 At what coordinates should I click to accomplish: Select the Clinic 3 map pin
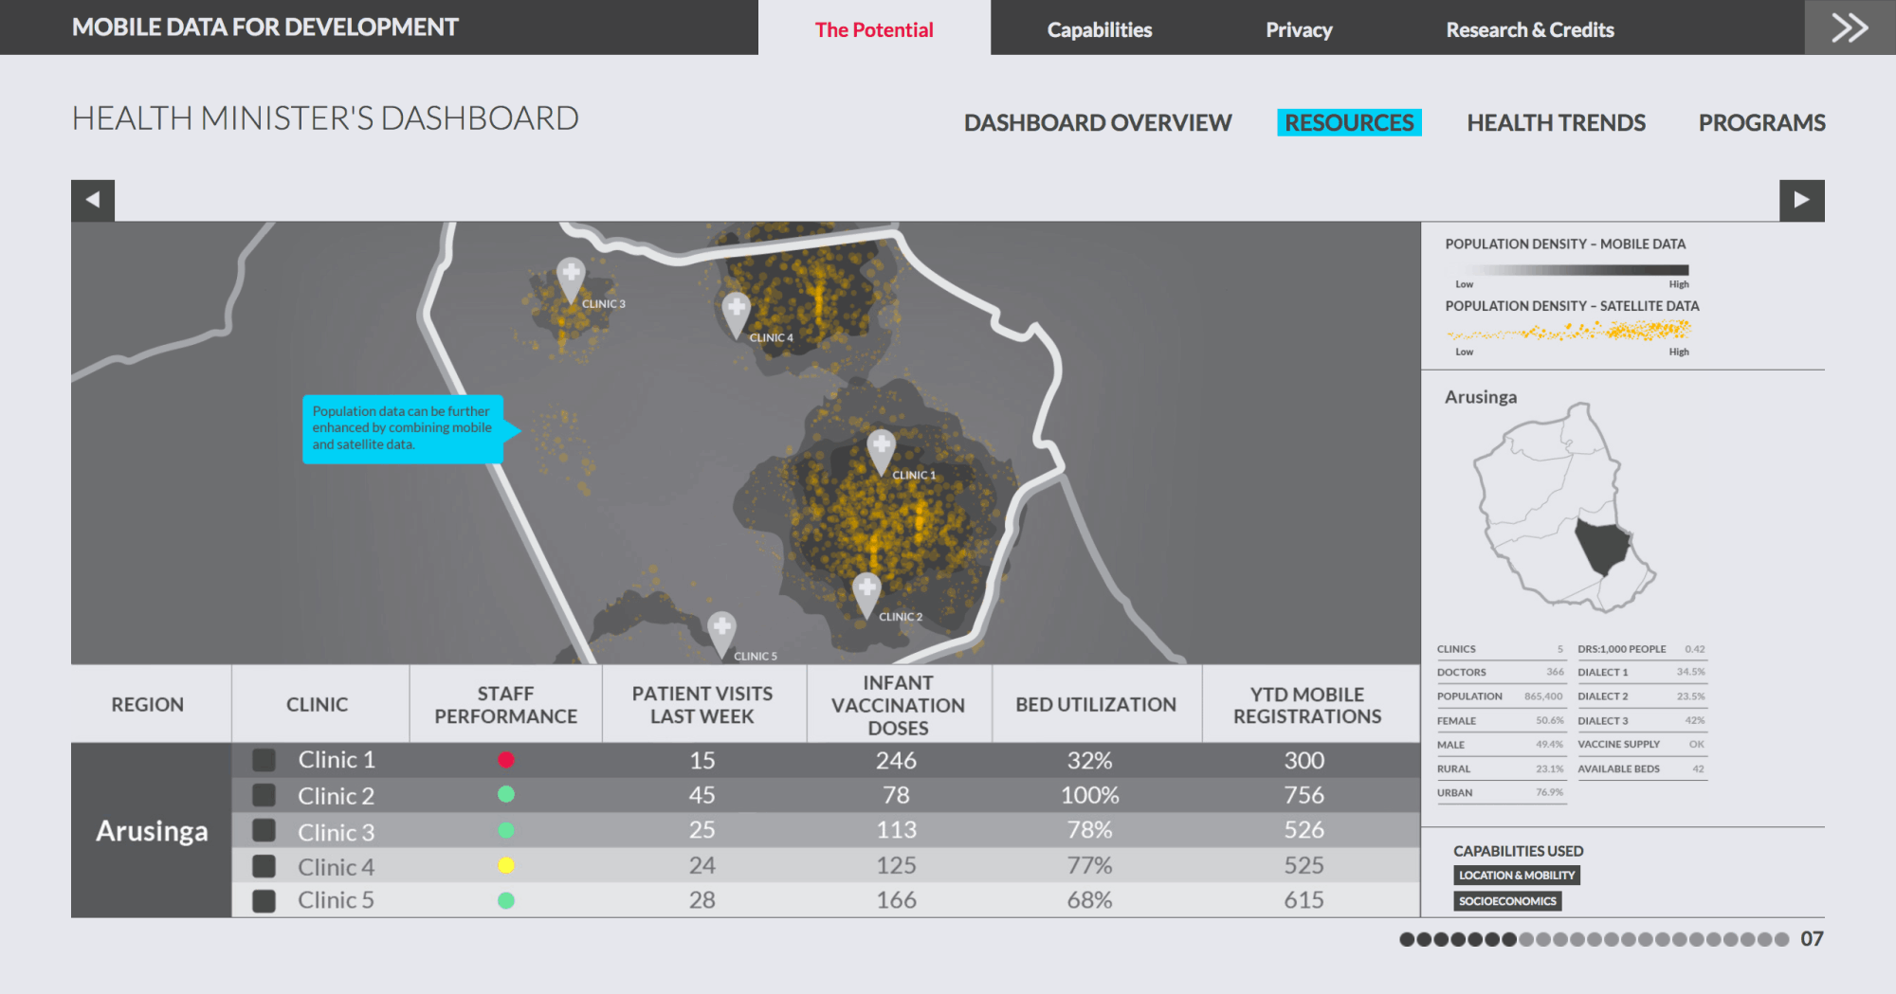click(571, 276)
